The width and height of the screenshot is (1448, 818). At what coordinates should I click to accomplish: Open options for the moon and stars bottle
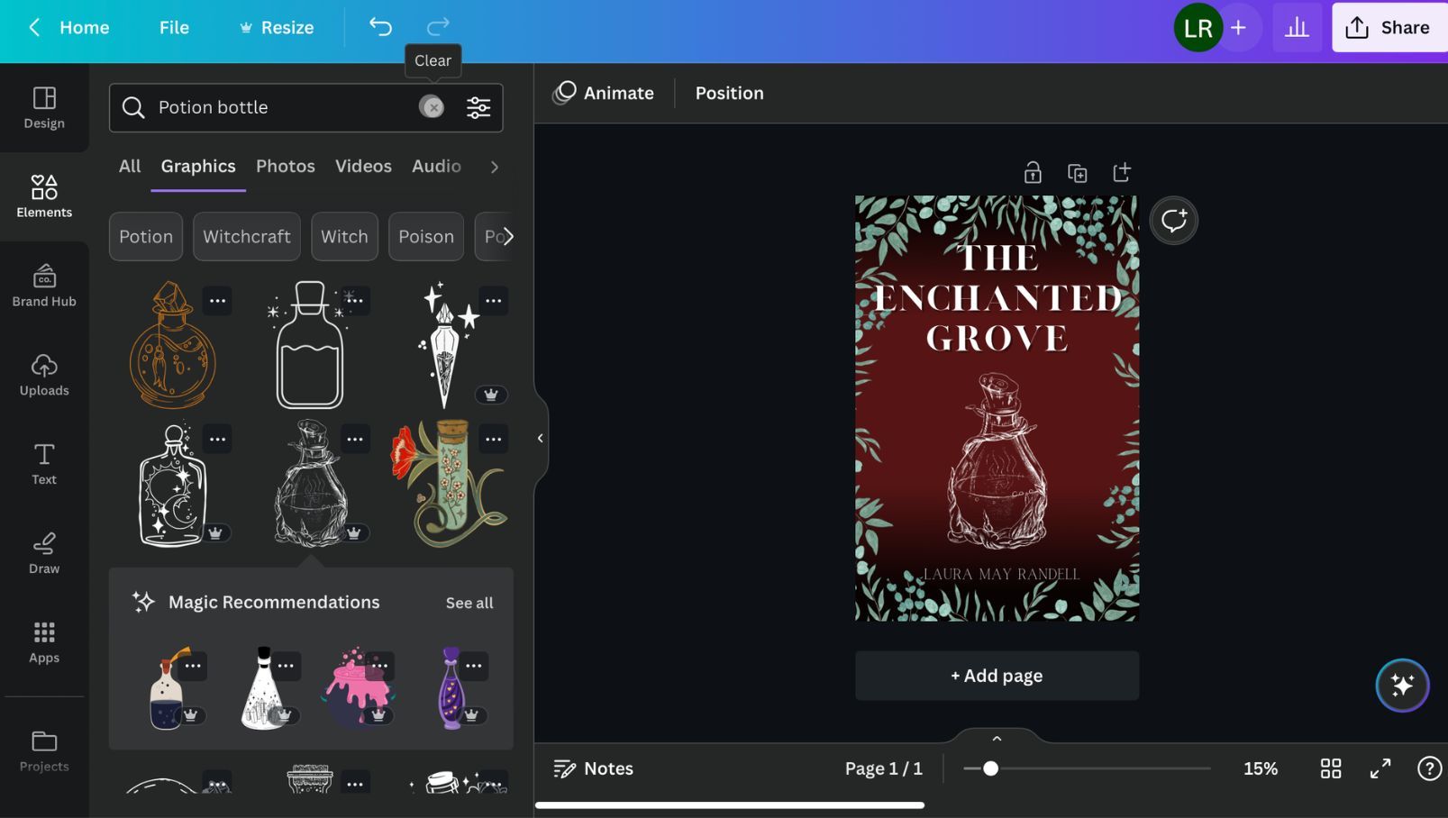217,439
